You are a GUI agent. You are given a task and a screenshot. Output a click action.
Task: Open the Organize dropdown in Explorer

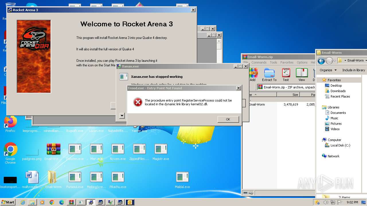coord(328,70)
